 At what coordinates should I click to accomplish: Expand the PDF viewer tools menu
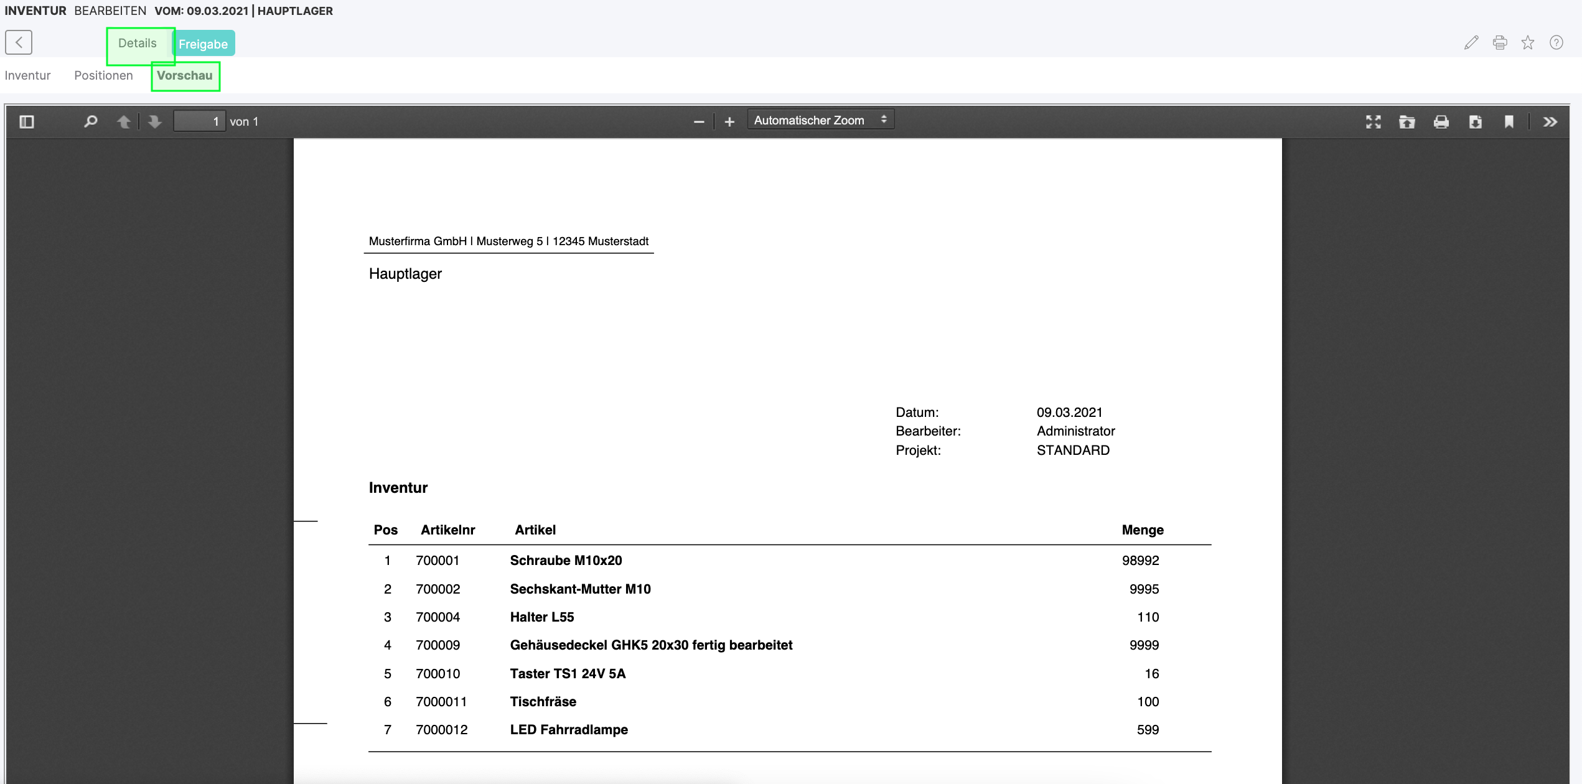[x=1550, y=122]
